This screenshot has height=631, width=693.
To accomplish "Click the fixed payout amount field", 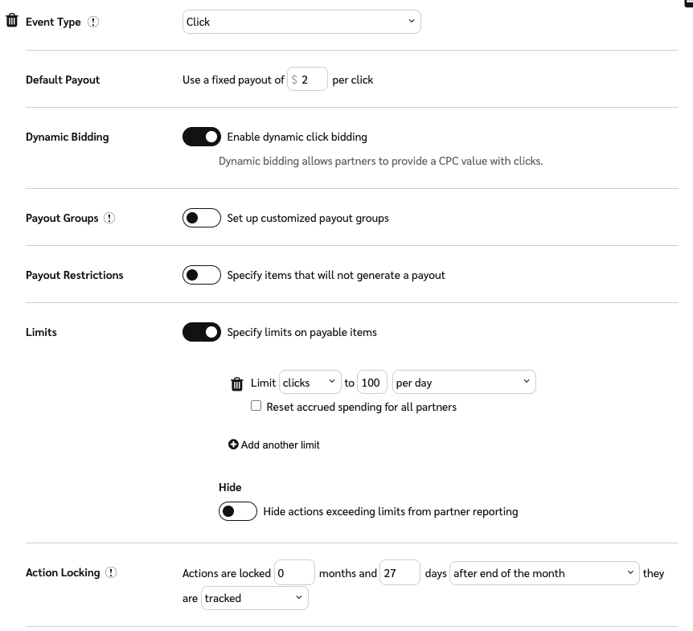I will [312, 80].
